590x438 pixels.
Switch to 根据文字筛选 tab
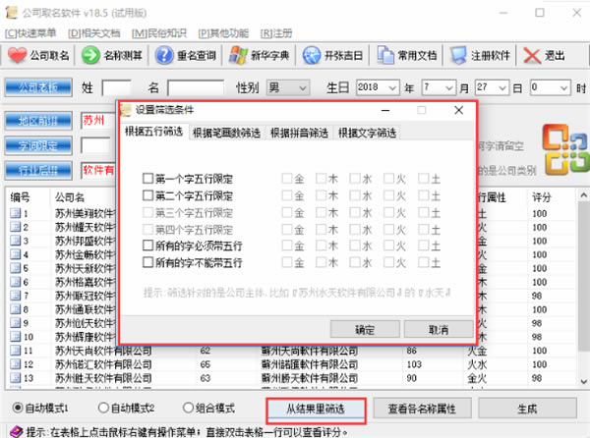(x=367, y=133)
